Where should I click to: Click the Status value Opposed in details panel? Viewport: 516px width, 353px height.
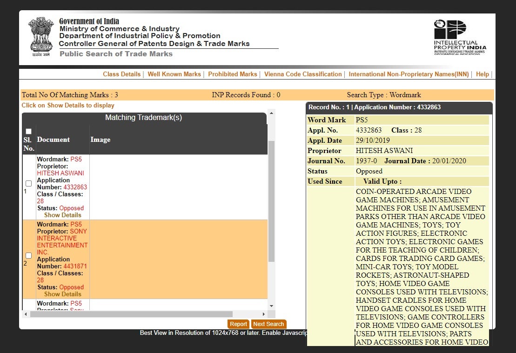[369, 171]
